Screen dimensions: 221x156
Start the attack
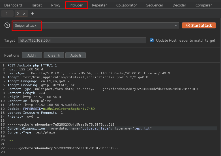tap(199, 25)
